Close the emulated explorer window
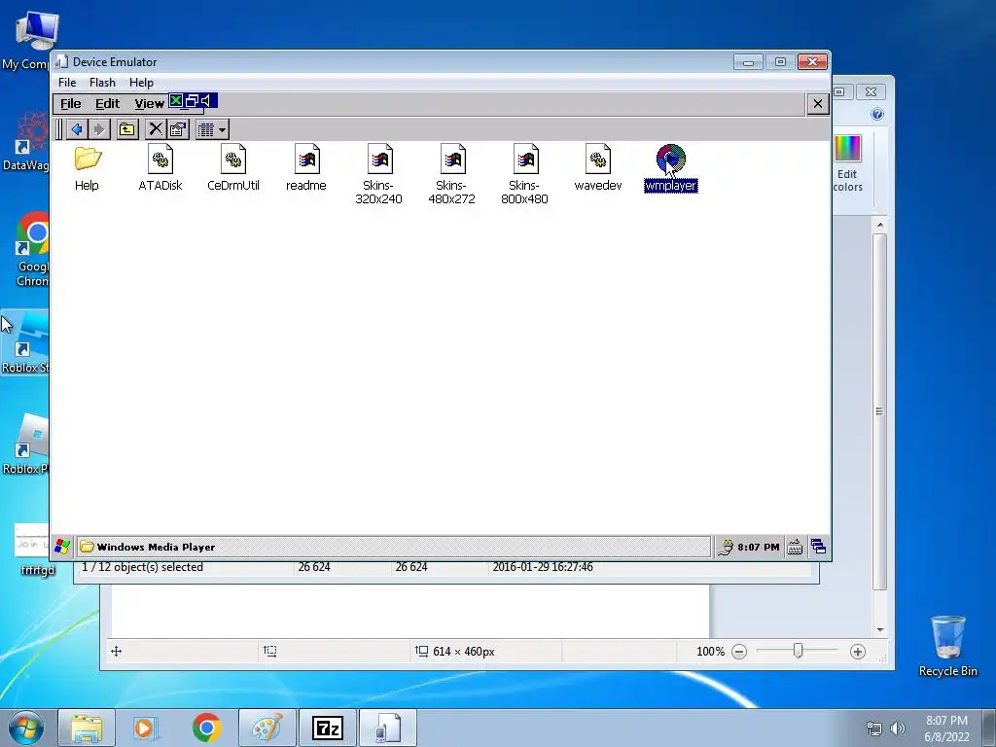The width and height of the screenshot is (996, 747). pos(817,103)
